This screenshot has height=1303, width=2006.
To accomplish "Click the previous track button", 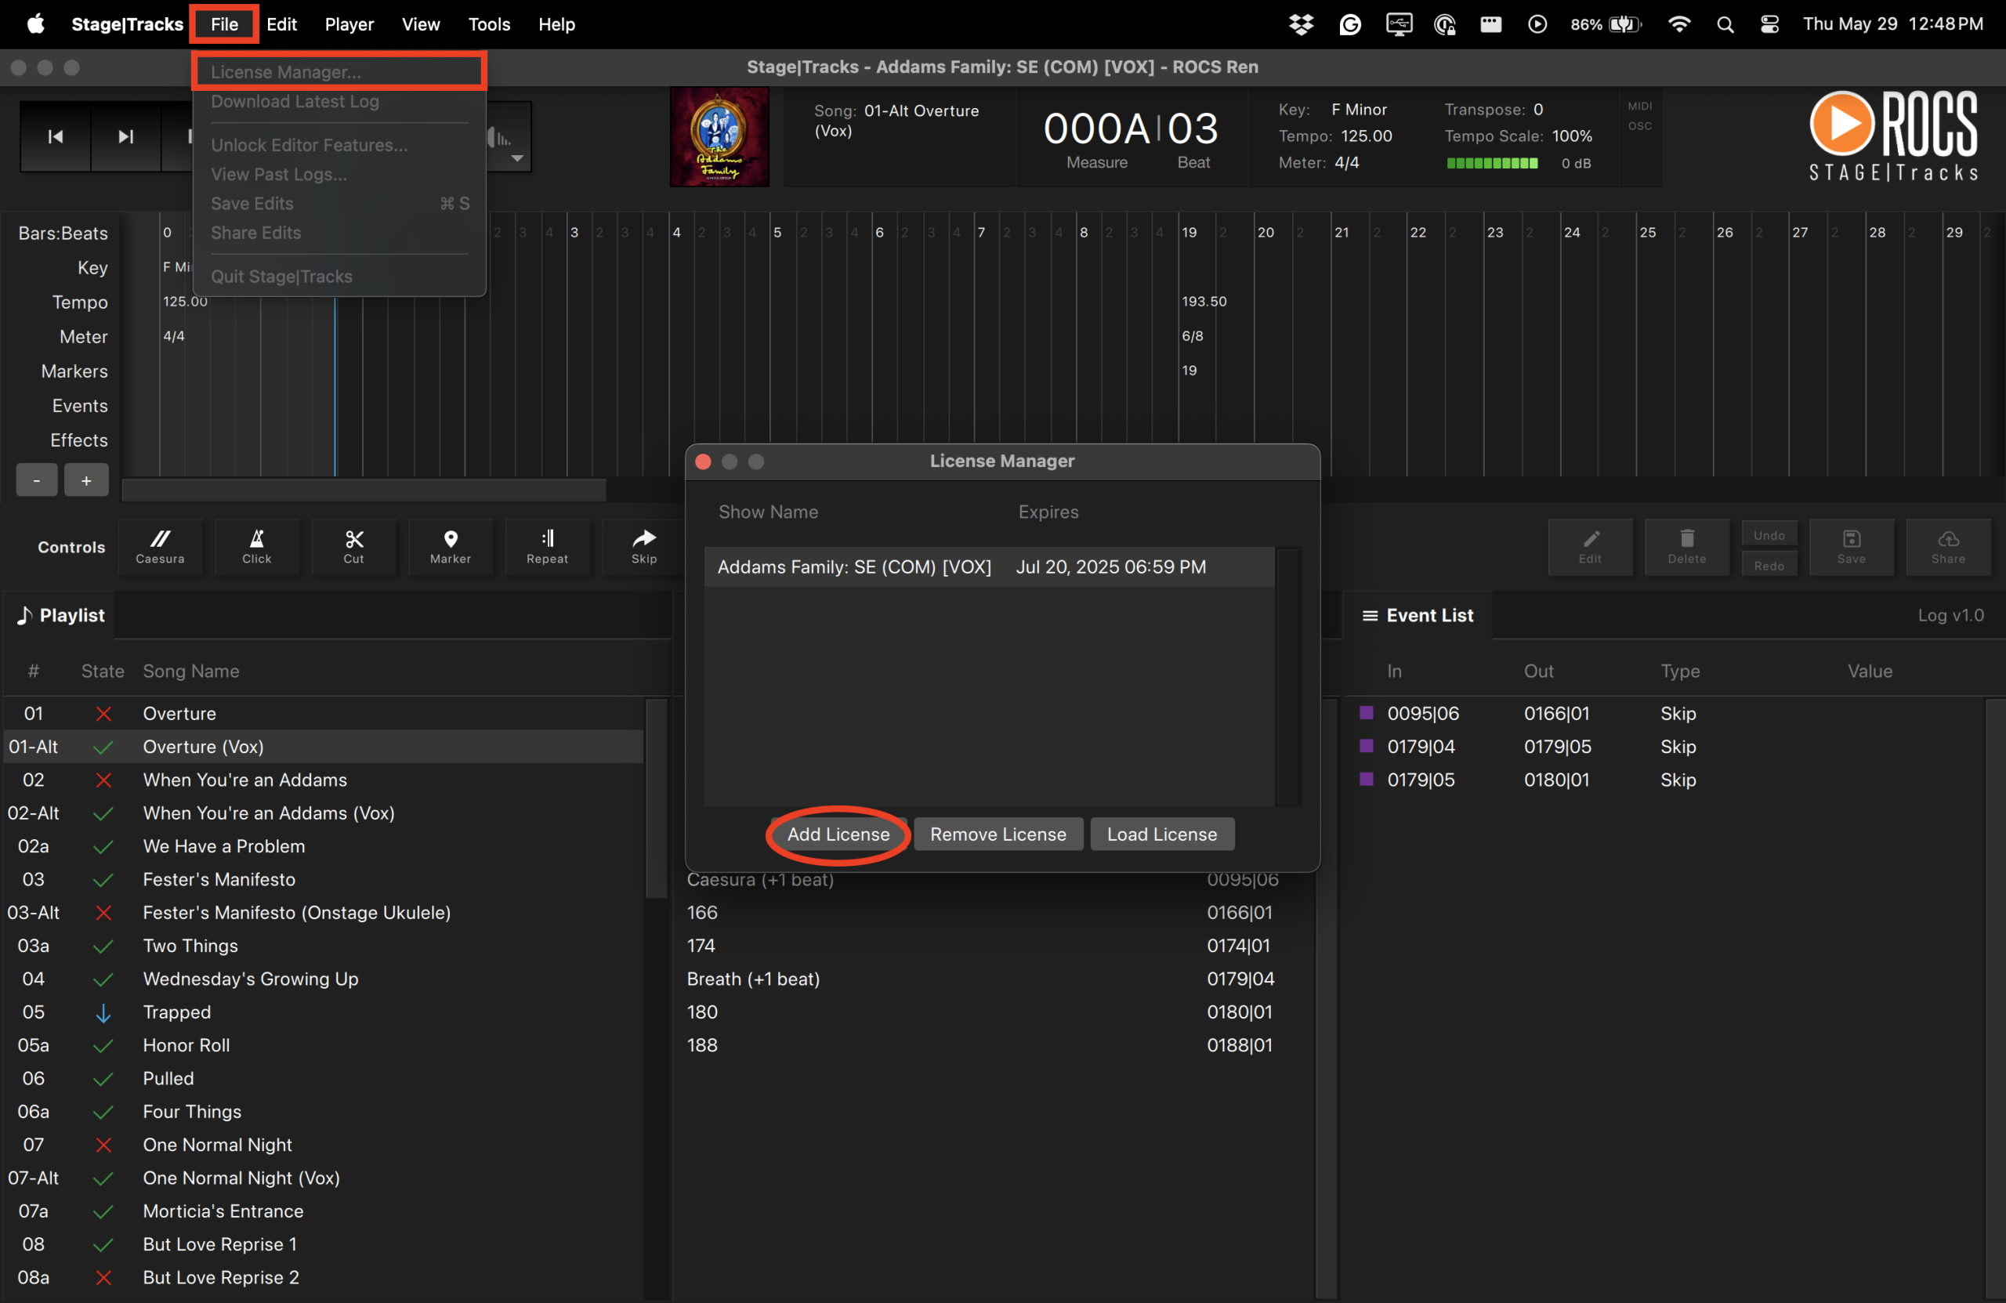I will (x=56, y=136).
